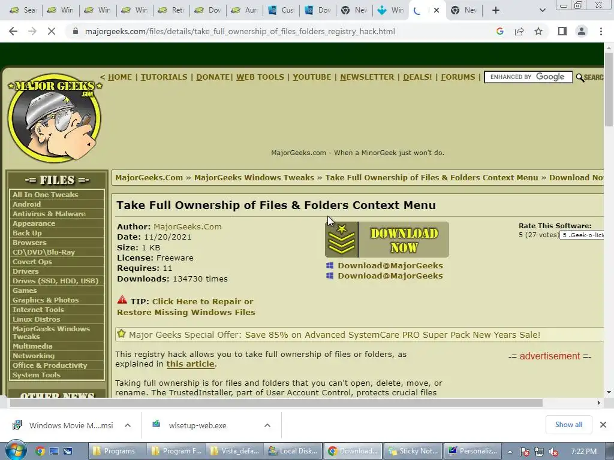The width and height of the screenshot is (614, 460).
Task: Close the downloads bar
Action: (603, 425)
